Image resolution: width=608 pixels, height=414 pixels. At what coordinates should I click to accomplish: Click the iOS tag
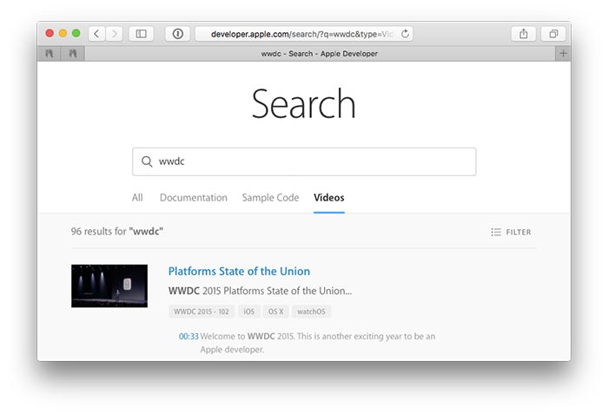point(249,312)
